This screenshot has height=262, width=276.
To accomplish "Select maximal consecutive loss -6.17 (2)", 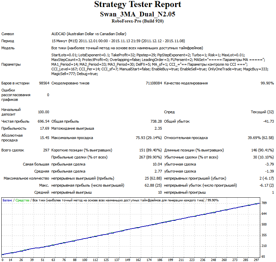I will point(267,185).
